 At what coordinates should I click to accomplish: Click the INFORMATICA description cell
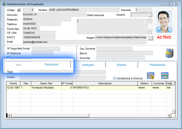105,88
